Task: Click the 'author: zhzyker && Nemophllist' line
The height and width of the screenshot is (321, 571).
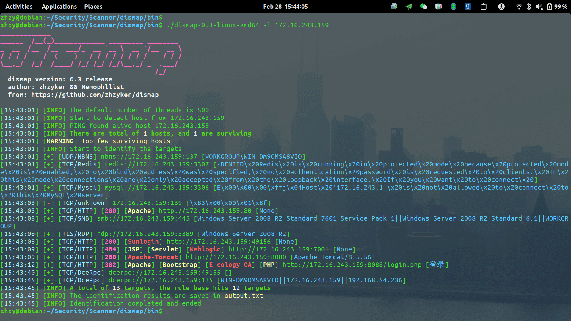Action: (x=66, y=87)
